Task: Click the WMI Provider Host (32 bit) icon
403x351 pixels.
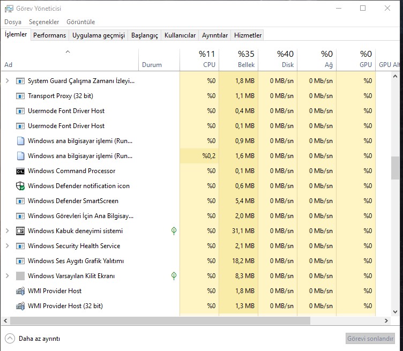Action: (x=20, y=306)
